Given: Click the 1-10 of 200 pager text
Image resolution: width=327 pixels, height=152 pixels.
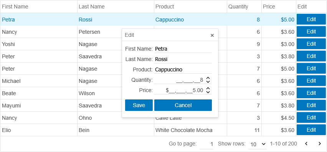Looking at the screenshot, I should point(283,144).
